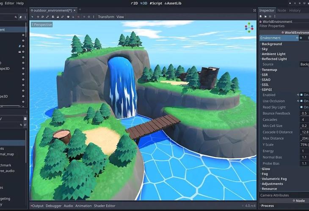Expand the Volumetric Fog section

[275, 179]
